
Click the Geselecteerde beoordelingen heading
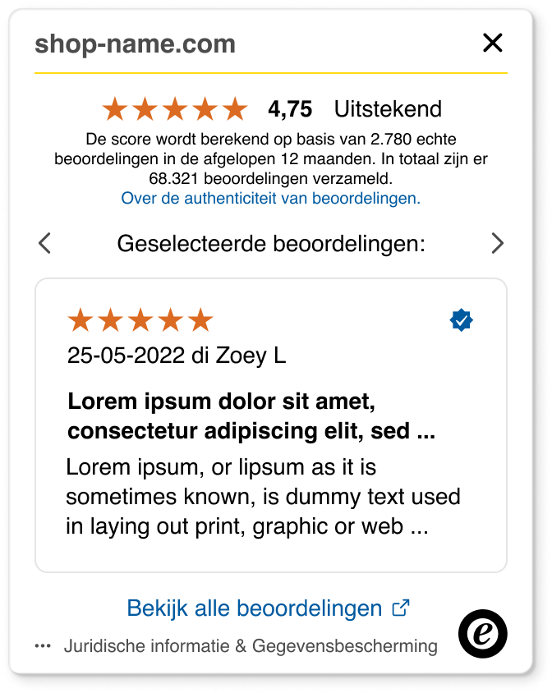click(271, 243)
